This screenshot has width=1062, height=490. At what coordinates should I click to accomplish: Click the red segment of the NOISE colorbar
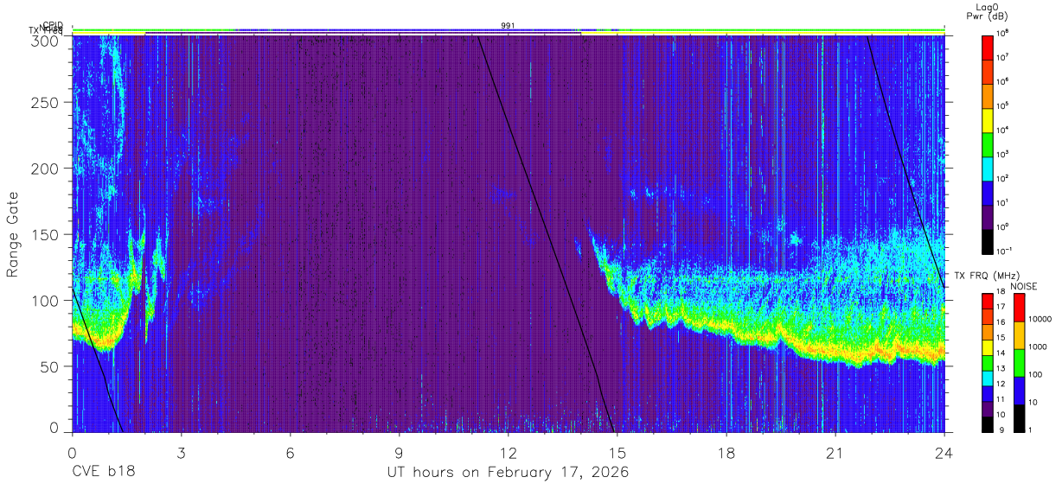point(1018,308)
